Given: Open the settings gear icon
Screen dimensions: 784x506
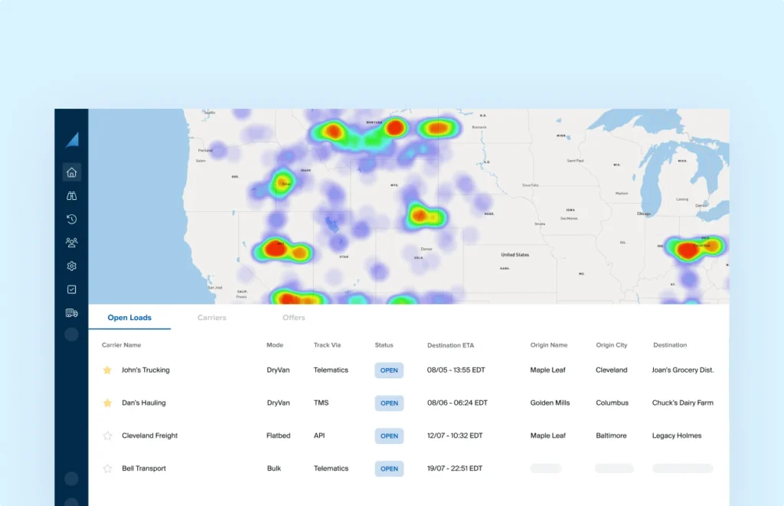Looking at the screenshot, I should 71,266.
